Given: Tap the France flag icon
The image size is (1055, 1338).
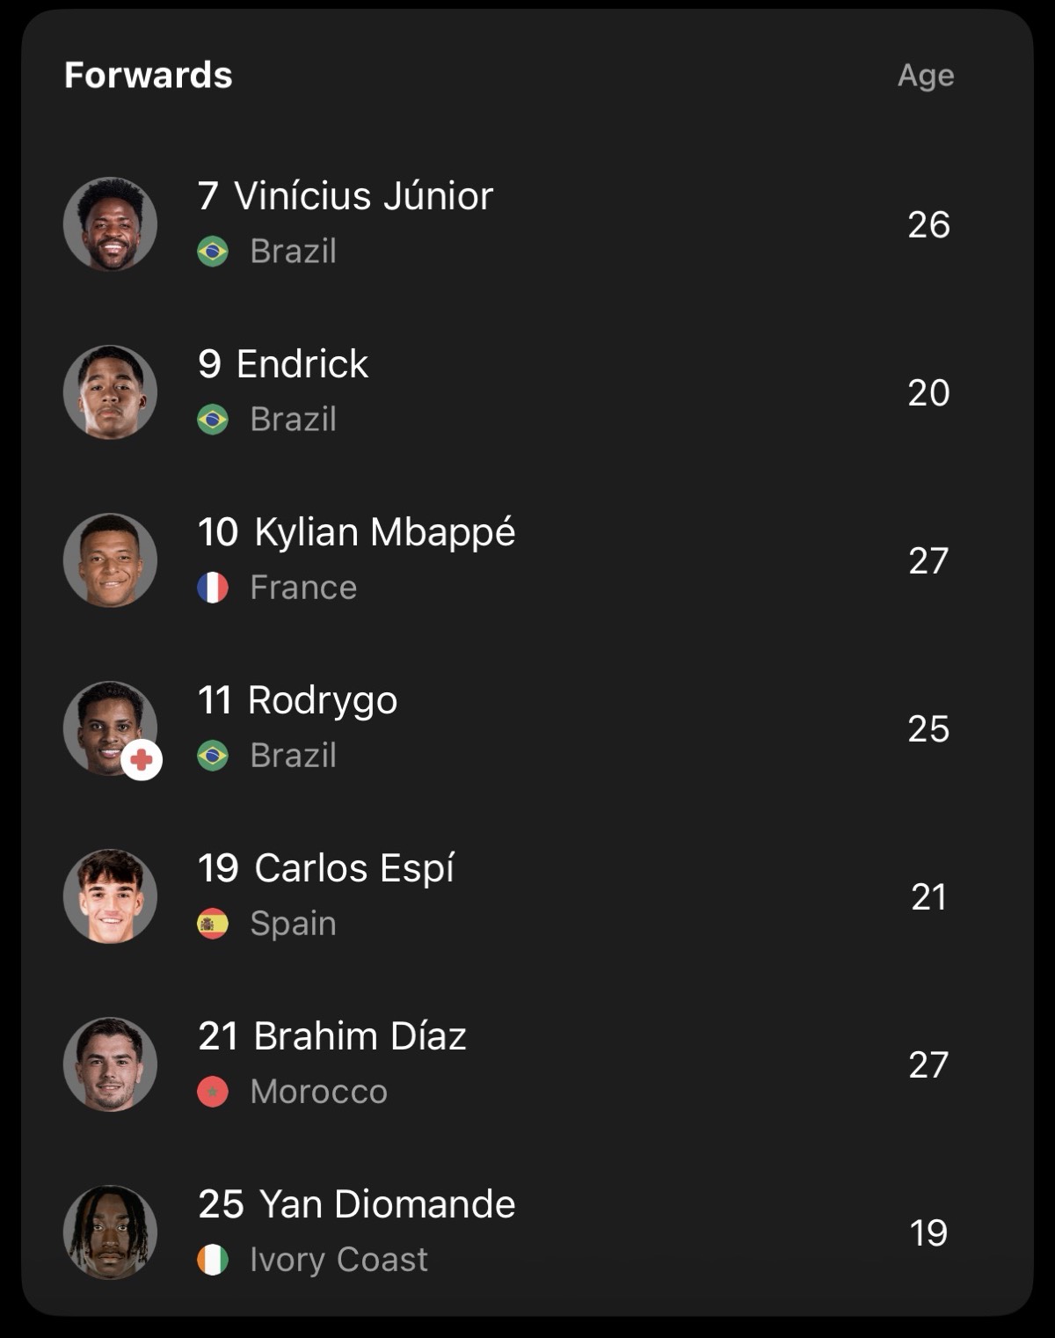Looking at the screenshot, I should (213, 588).
